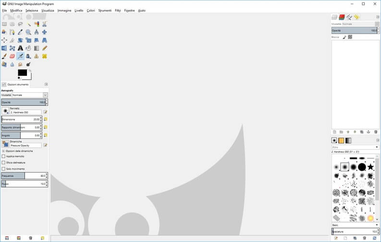Select the Paintbrush tool
381x242 pixels.
pyautogui.click(x=4, y=56)
